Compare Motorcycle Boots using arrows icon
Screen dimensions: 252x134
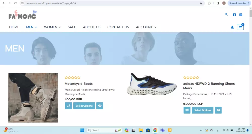click(x=69, y=106)
